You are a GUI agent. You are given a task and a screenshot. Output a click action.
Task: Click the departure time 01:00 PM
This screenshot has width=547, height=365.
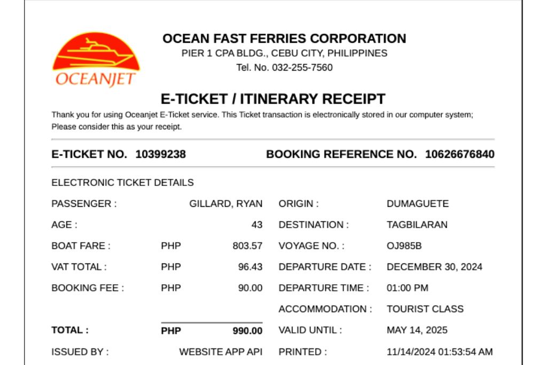pos(407,288)
